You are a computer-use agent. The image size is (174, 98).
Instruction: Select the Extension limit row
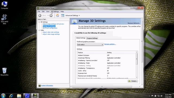(106, 73)
